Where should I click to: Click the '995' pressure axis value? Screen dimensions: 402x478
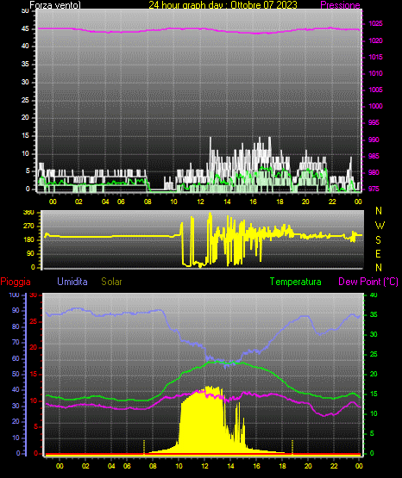(x=374, y=122)
